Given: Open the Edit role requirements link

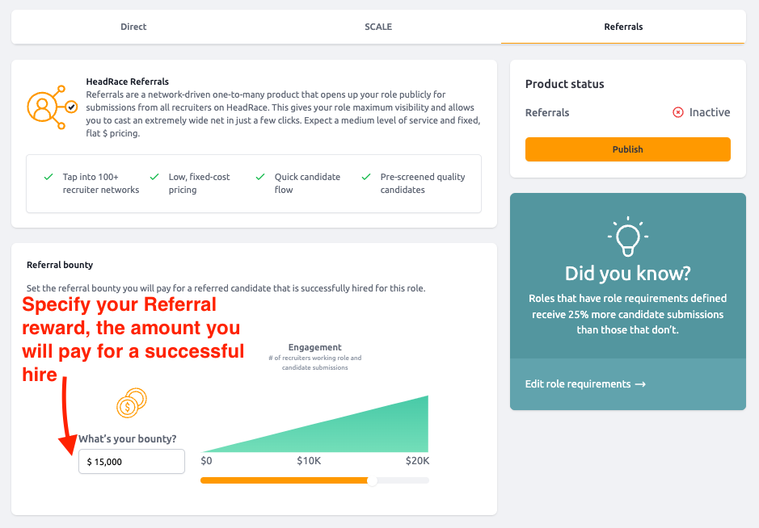Looking at the screenshot, I should pos(585,384).
